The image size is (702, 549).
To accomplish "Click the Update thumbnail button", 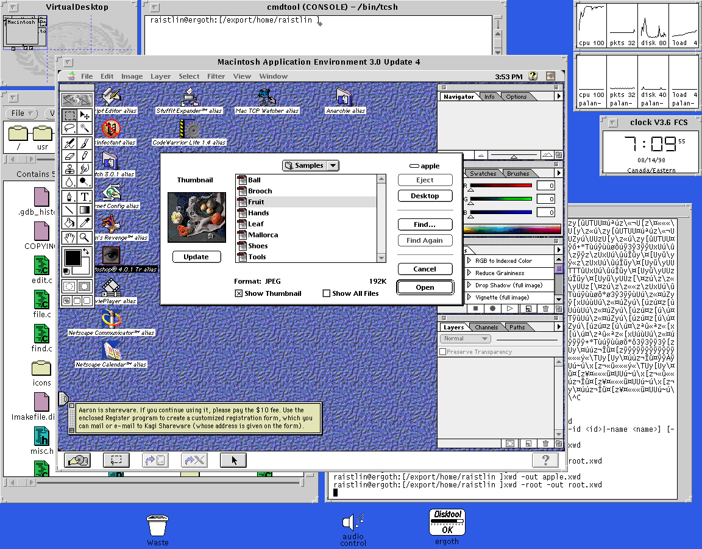I will (x=197, y=257).
